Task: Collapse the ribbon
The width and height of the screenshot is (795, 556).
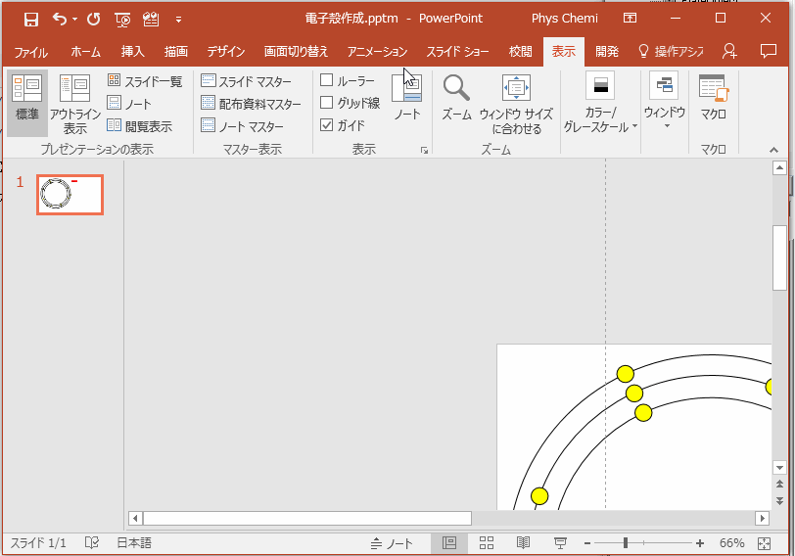Action: (773, 150)
